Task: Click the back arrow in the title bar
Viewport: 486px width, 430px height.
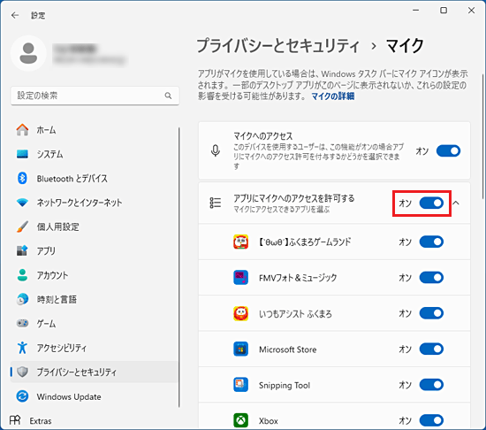Action: pyautogui.click(x=15, y=15)
